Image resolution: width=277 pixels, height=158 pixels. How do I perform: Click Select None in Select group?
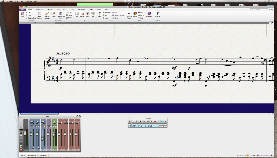(x=106, y=18)
